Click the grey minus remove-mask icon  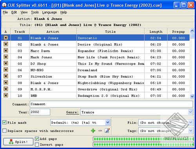[x=100, y=131]
